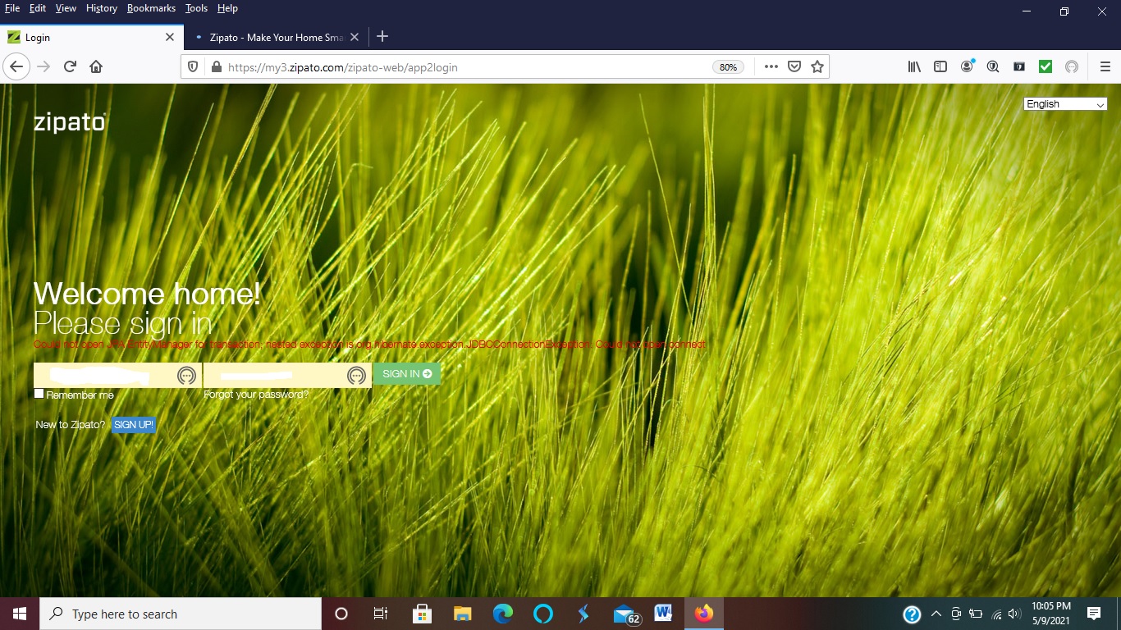Image resolution: width=1121 pixels, height=630 pixels.
Task: Open the Library icon in toolbar
Action: [914, 67]
